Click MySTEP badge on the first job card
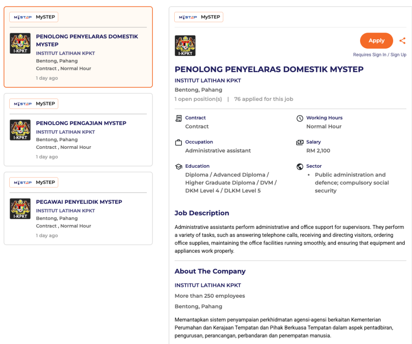 [x=34, y=17]
